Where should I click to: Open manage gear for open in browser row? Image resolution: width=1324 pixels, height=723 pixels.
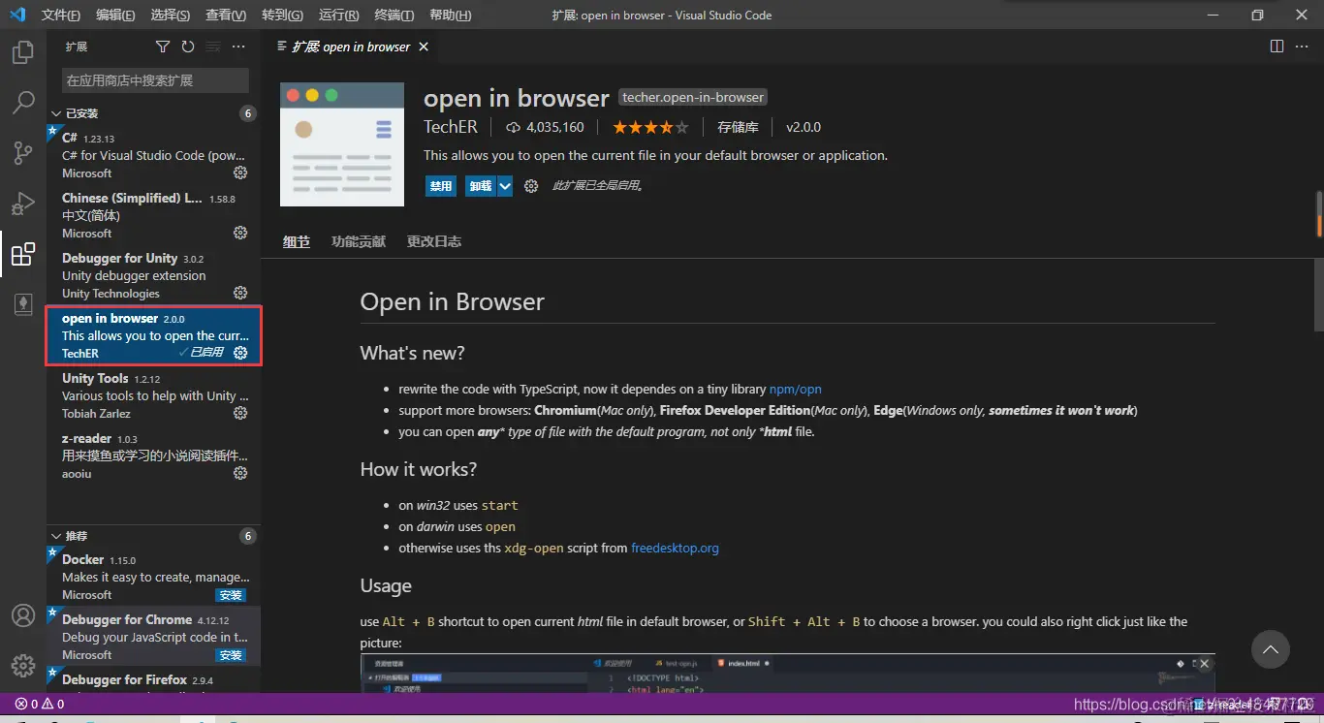pos(240,353)
